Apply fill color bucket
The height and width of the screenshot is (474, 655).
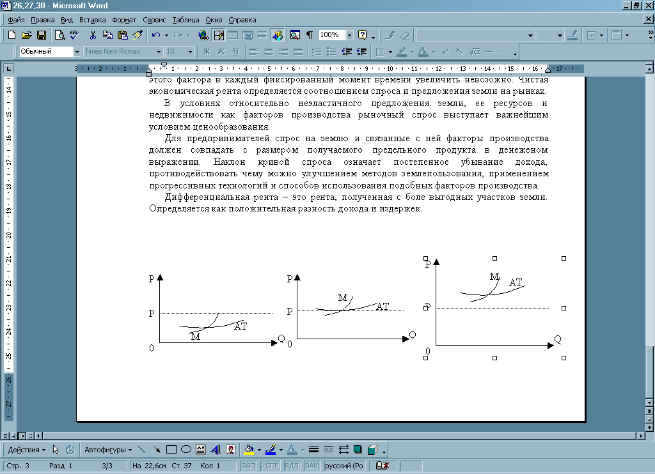(x=249, y=450)
